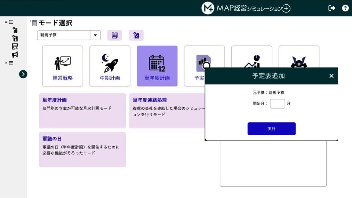Open the 単年度計画 mode card
This screenshot has width=352, height=198.
[82, 110]
